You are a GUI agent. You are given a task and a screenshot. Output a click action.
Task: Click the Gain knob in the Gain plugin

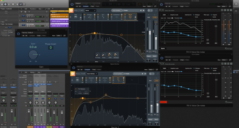click(33, 54)
